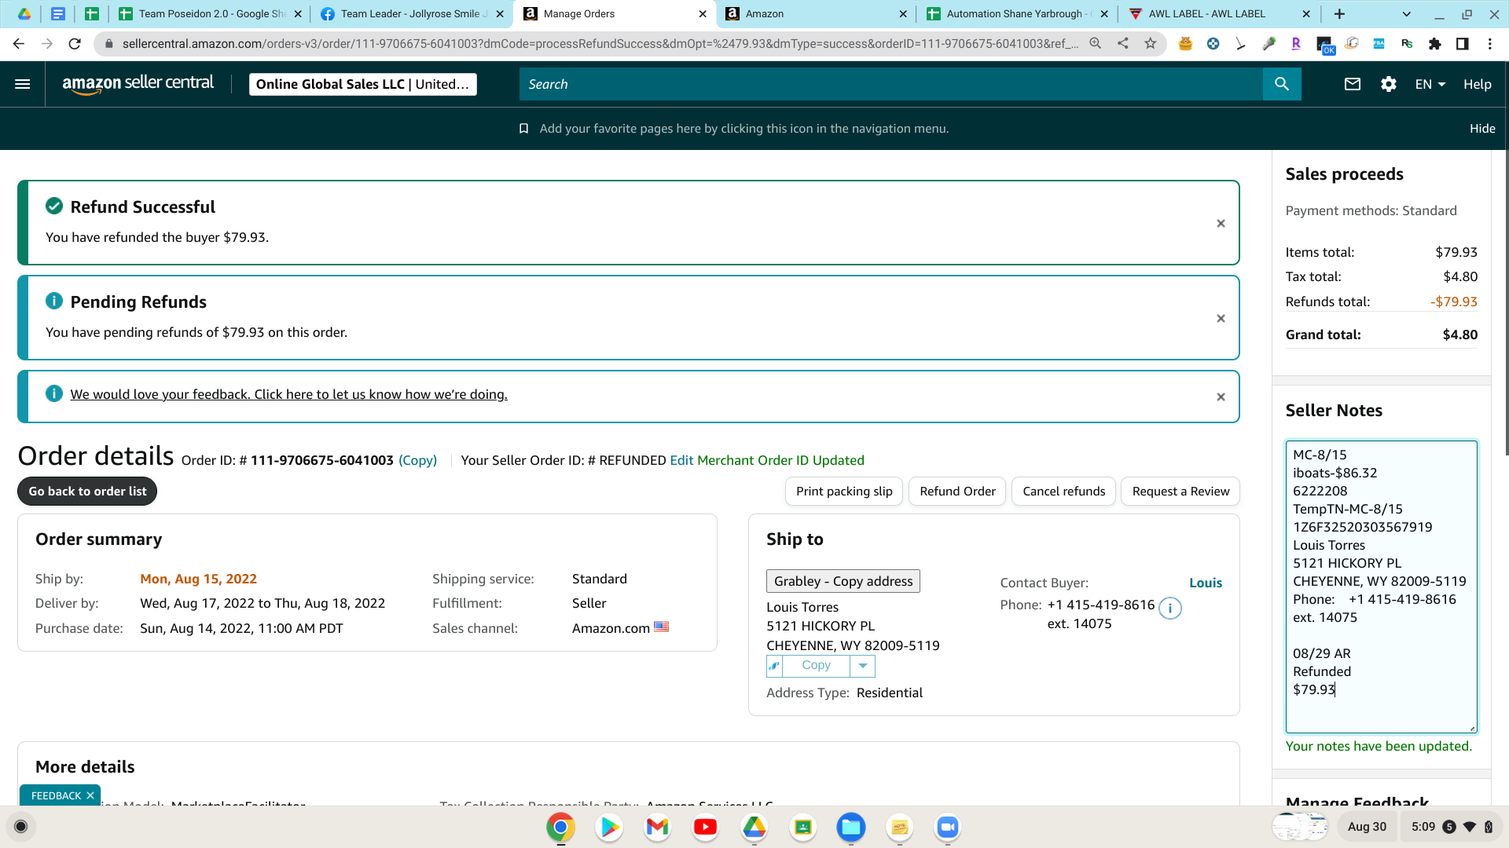This screenshot has width=1509, height=848.
Task: Open the tab search chevron
Action: pos(1407,14)
